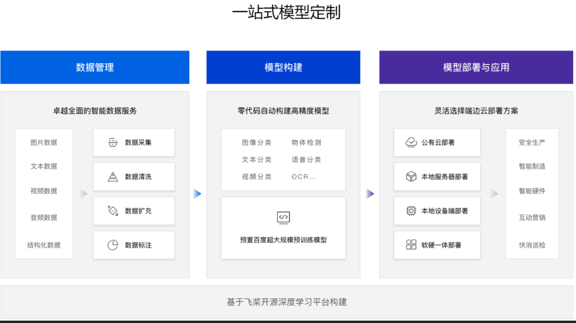Image resolution: width=576 pixels, height=323 pixels.
Task: Click the 数据采集 icon
Action: point(113,142)
